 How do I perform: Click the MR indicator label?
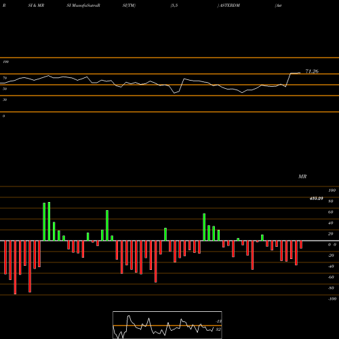pos(302,176)
